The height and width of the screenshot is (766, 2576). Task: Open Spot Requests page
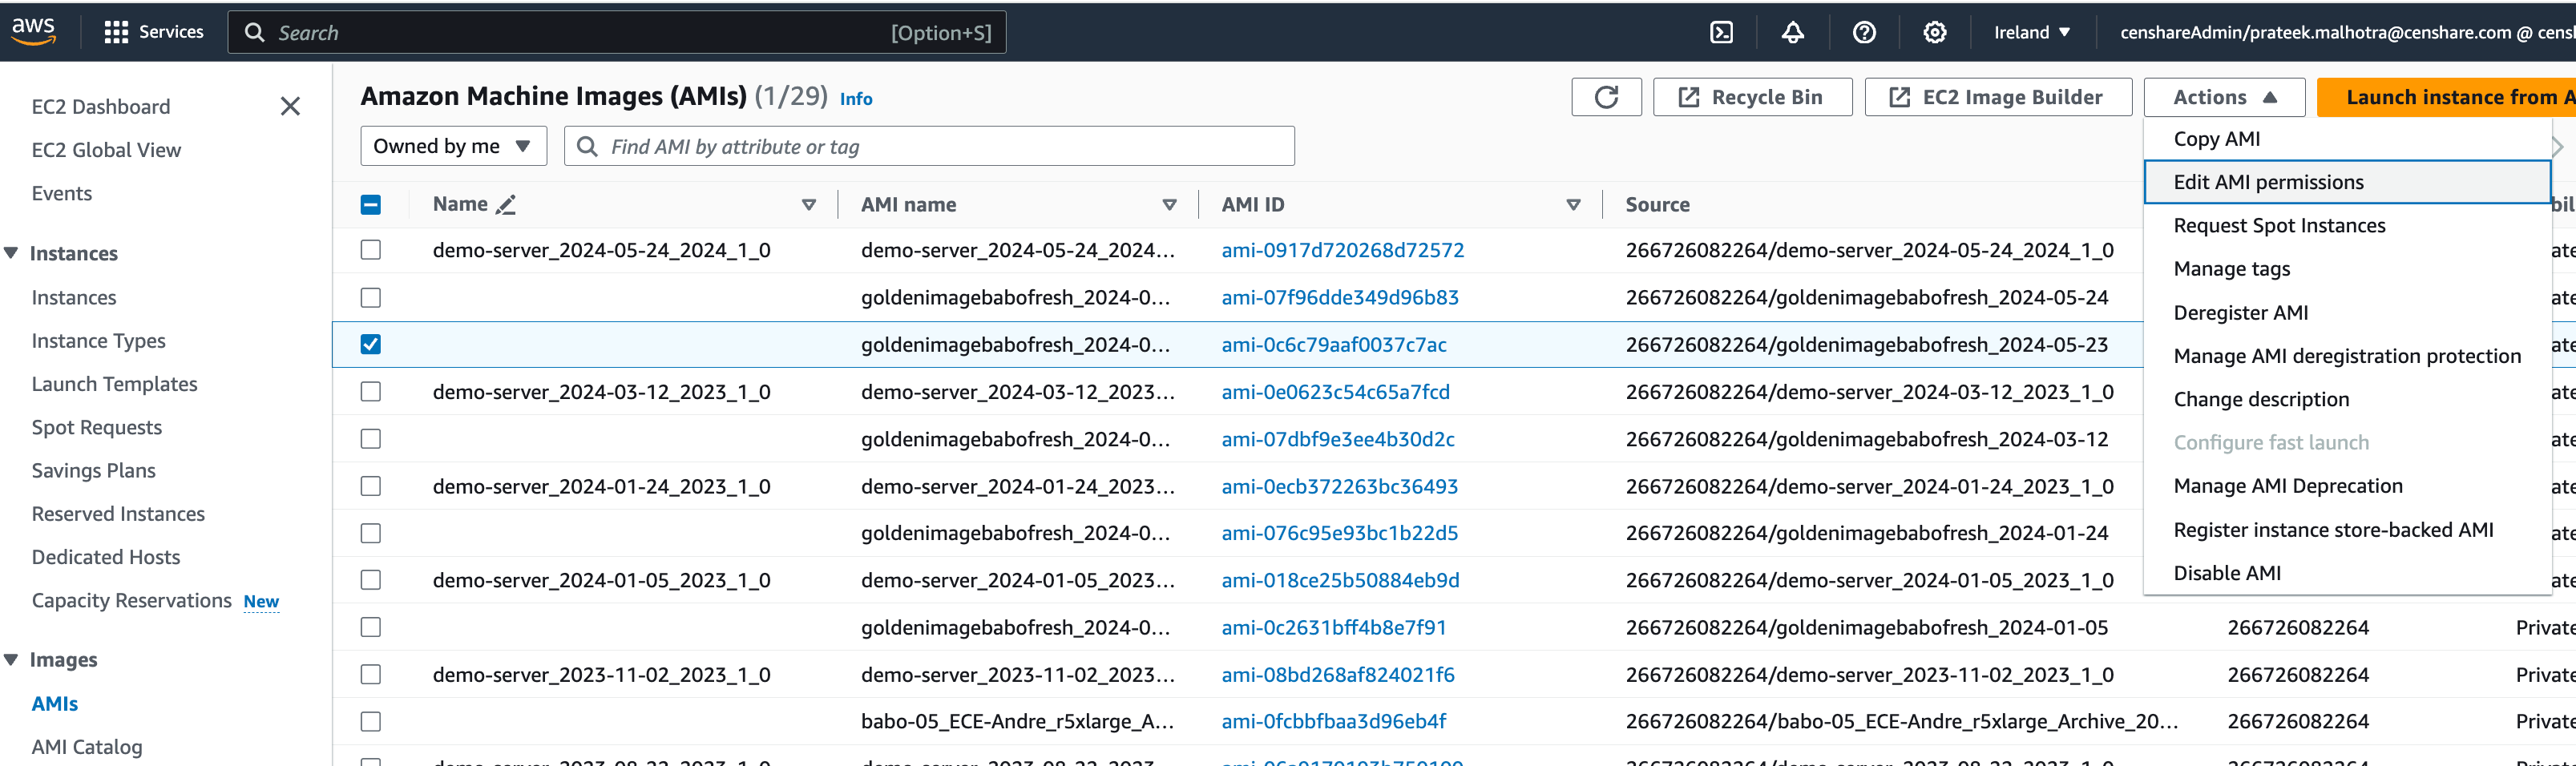pyautogui.click(x=96, y=427)
